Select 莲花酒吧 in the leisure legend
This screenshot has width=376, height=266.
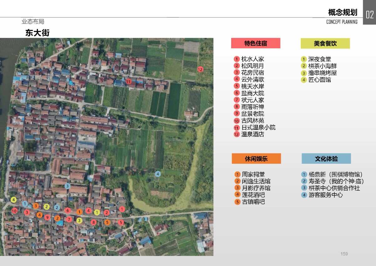click(253, 195)
